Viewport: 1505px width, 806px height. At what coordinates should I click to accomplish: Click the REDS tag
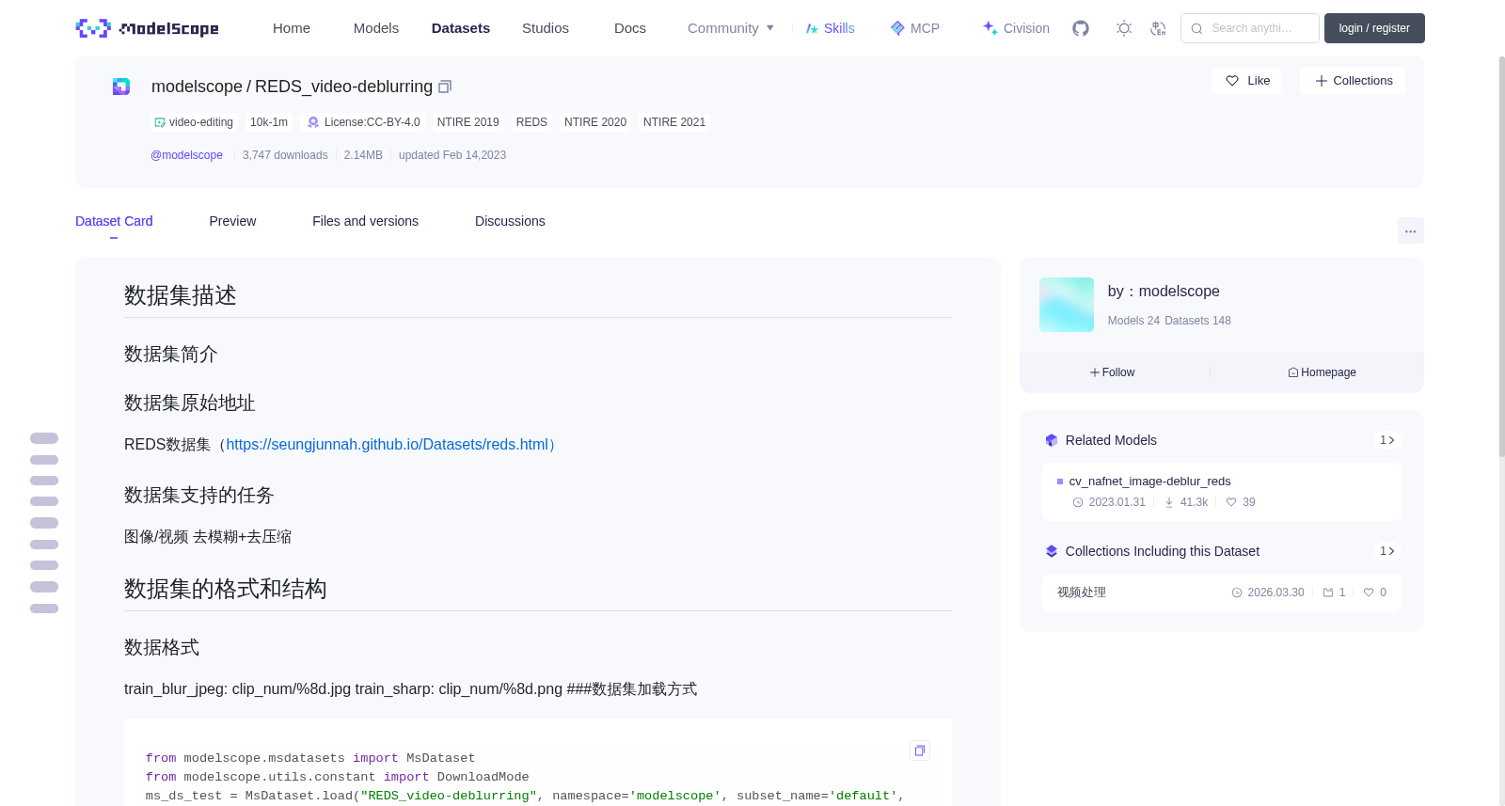point(531,122)
